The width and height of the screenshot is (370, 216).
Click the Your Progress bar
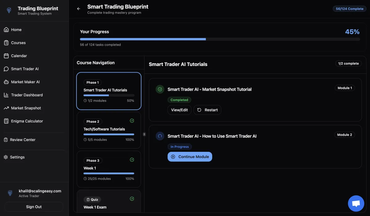point(220,39)
